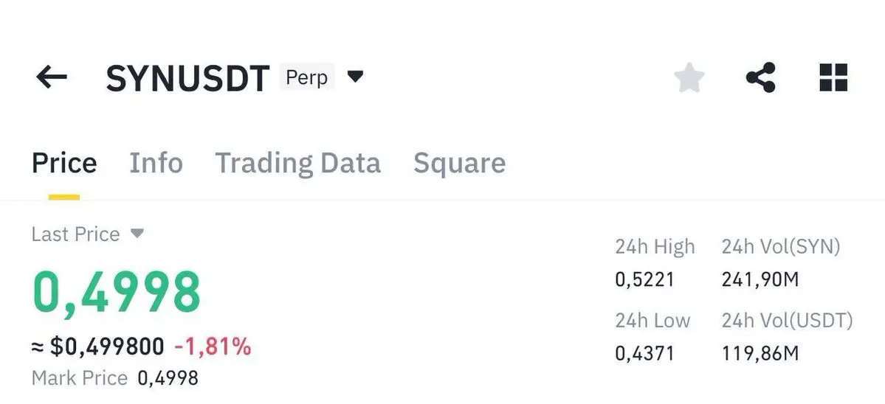The height and width of the screenshot is (404, 885).
Task: Toggle the favorite star for SYNUSDT
Action: point(689,77)
